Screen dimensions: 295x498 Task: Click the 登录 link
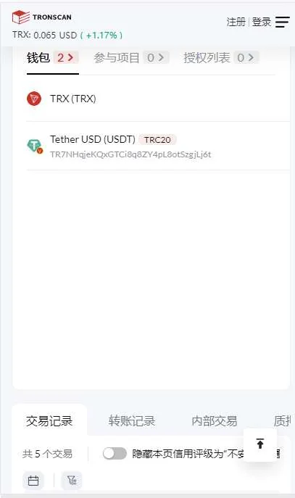[262, 22]
